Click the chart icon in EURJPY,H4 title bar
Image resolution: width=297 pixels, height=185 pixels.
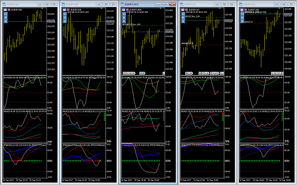[241, 4]
